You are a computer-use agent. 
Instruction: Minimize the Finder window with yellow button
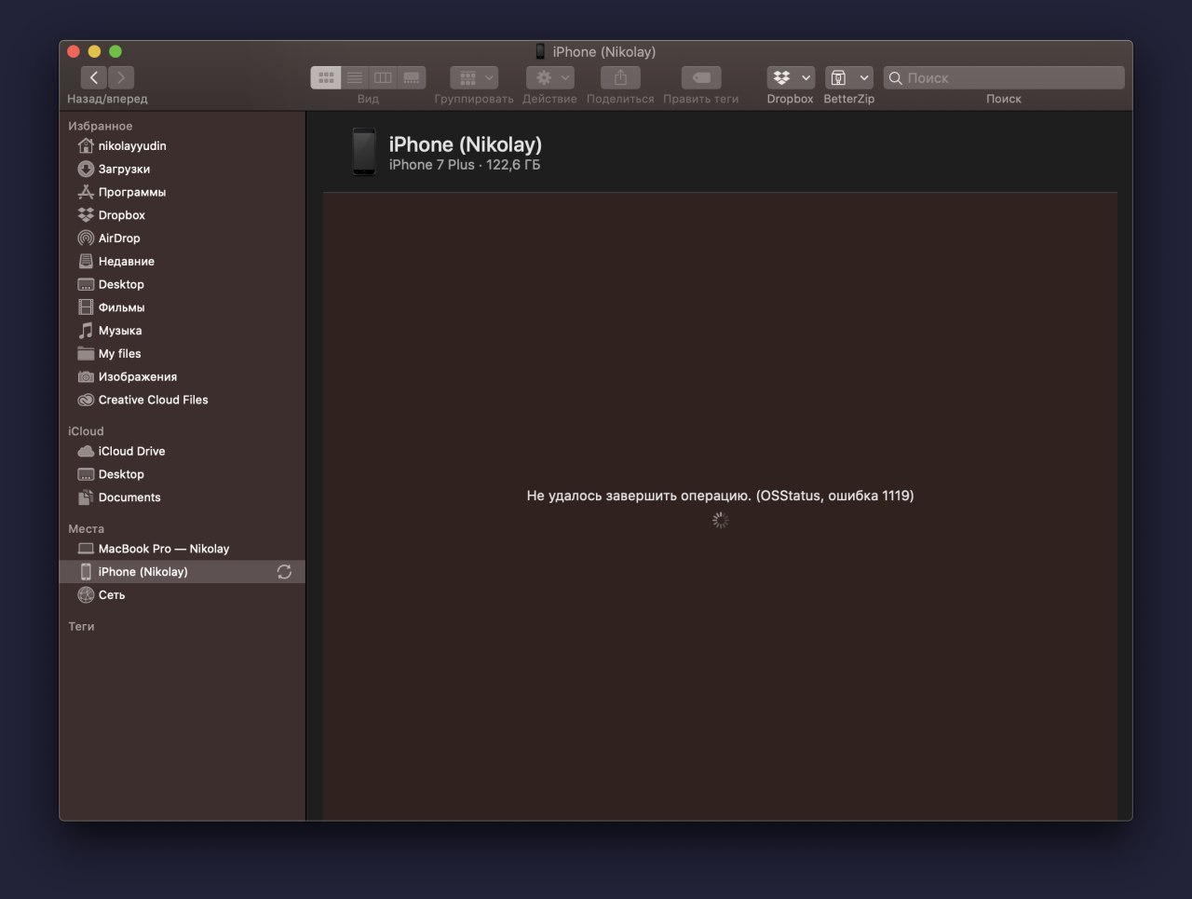pyautogui.click(x=94, y=51)
